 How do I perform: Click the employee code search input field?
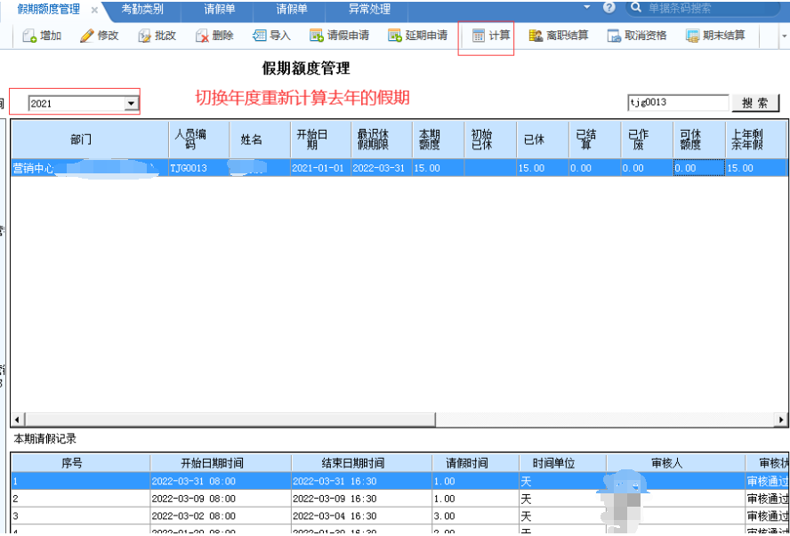point(677,103)
